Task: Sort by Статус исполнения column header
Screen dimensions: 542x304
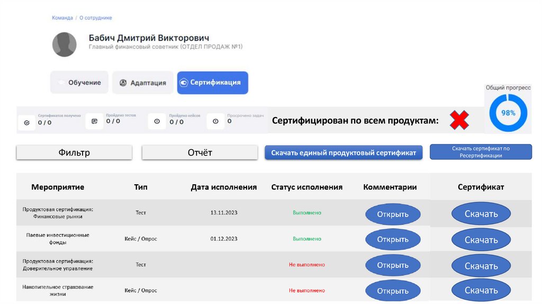Action: tap(306, 187)
